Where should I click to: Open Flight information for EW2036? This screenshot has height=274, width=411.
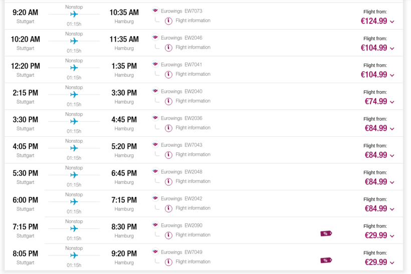[192, 128]
